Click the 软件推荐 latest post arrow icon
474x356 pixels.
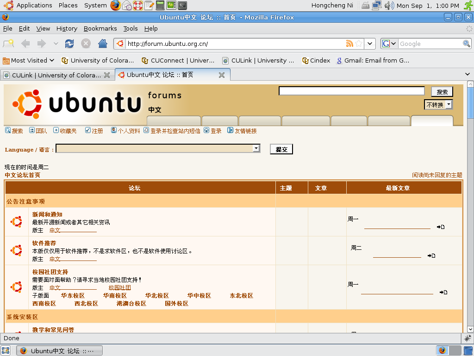431,255
